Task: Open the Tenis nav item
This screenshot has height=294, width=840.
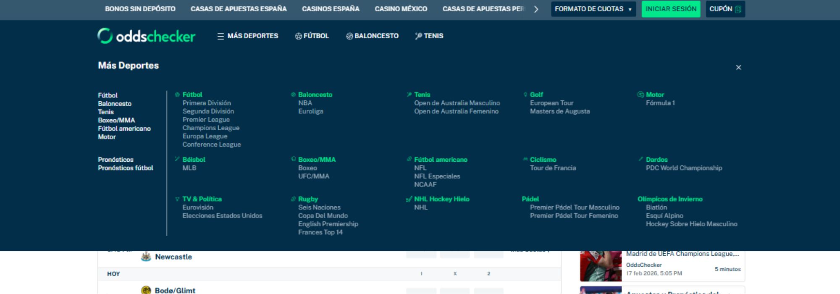Action: [429, 36]
